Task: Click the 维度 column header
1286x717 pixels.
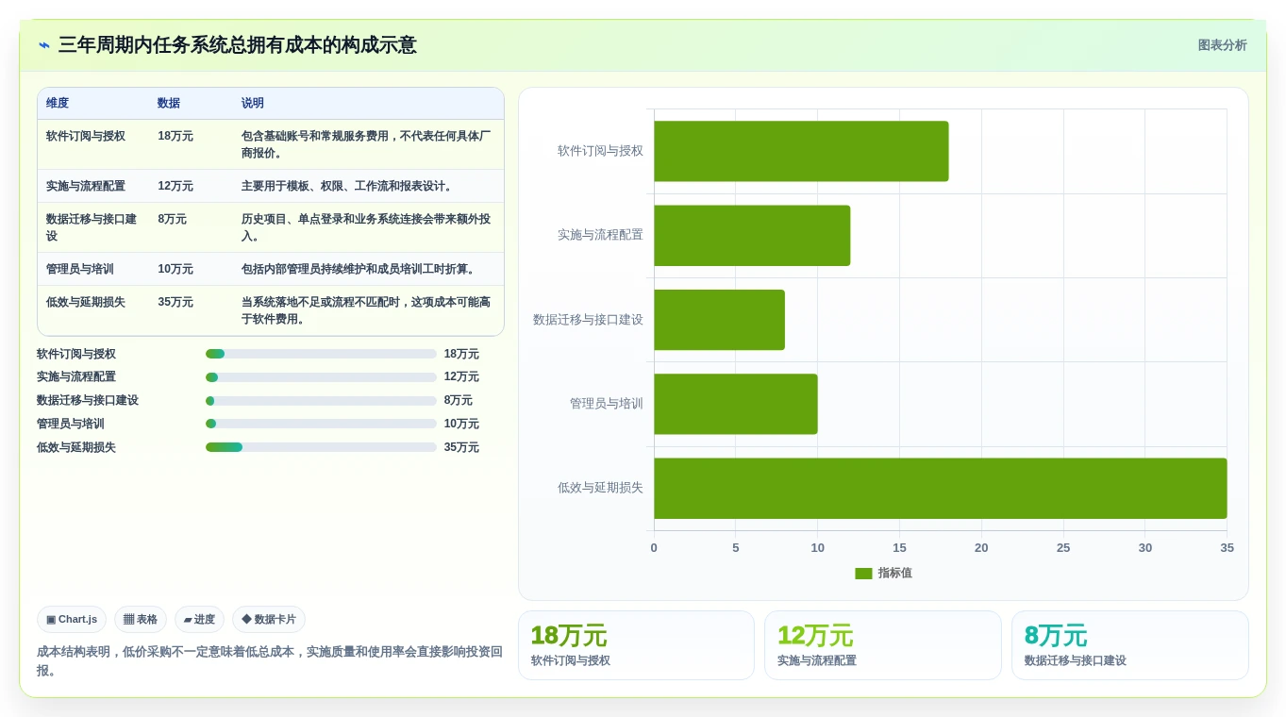Action: pyautogui.click(x=58, y=104)
